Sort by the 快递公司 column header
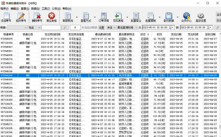This screenshot has height=137, width=221. pyautogui.click(x=28, y=34)
